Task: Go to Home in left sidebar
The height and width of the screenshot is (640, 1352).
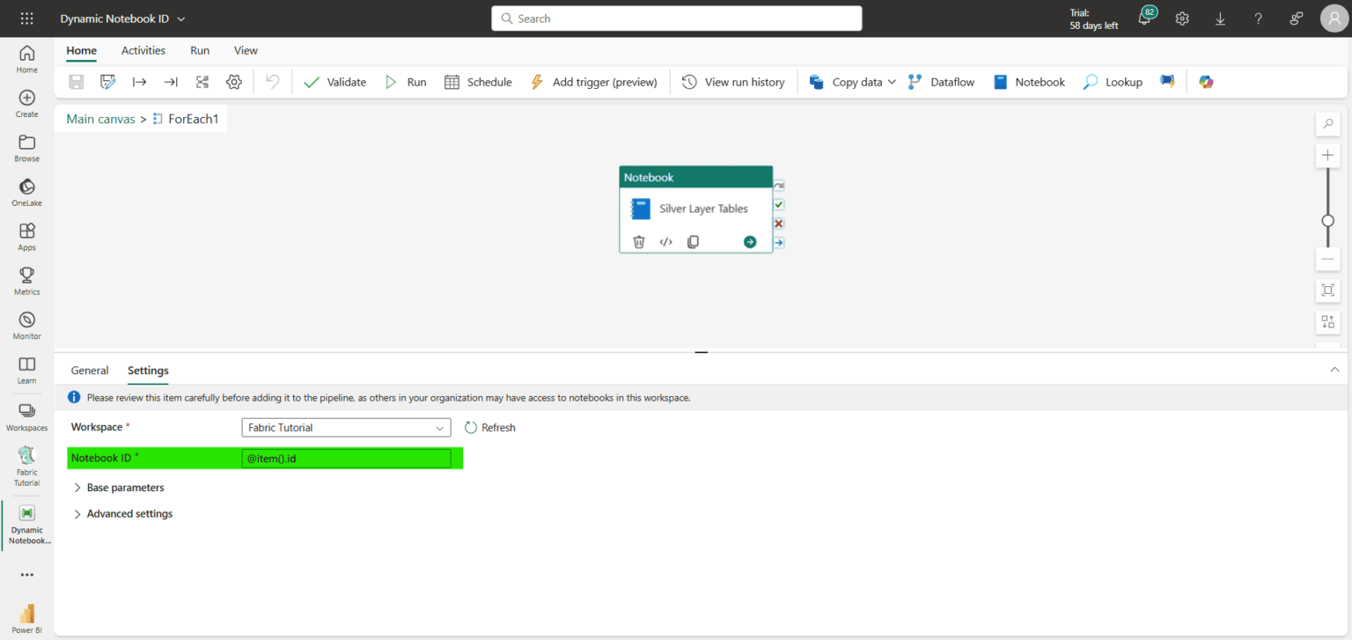Action: pyautogui.click(x=27, y=59)
